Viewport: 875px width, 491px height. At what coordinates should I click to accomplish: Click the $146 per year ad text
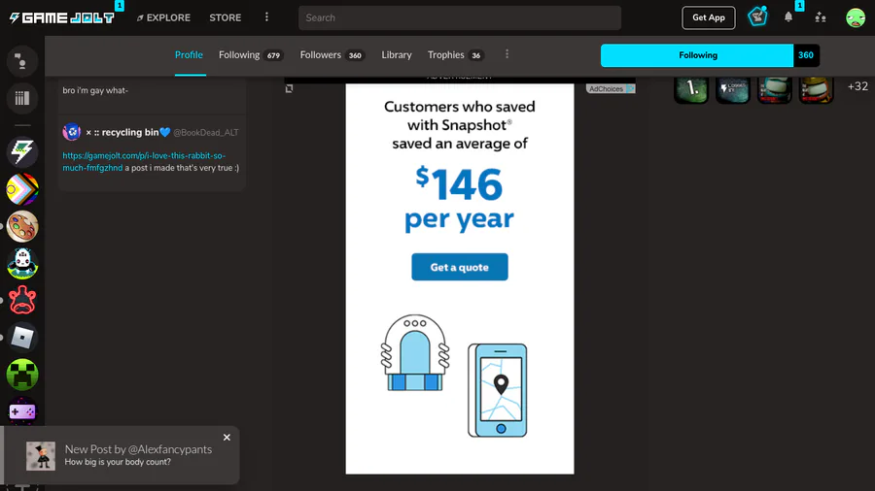[459, 199]
